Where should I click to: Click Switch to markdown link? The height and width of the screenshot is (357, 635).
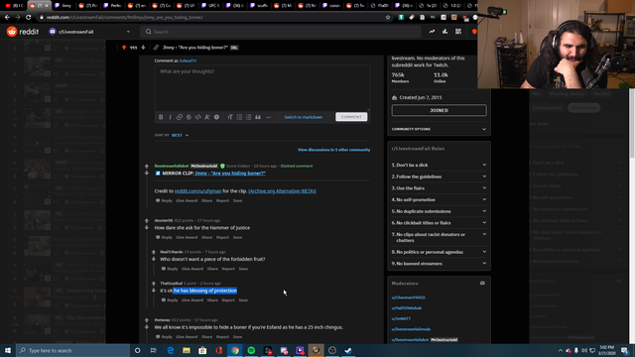304,117
